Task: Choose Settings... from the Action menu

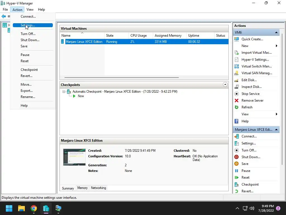Action: click(x=33, y=25)
